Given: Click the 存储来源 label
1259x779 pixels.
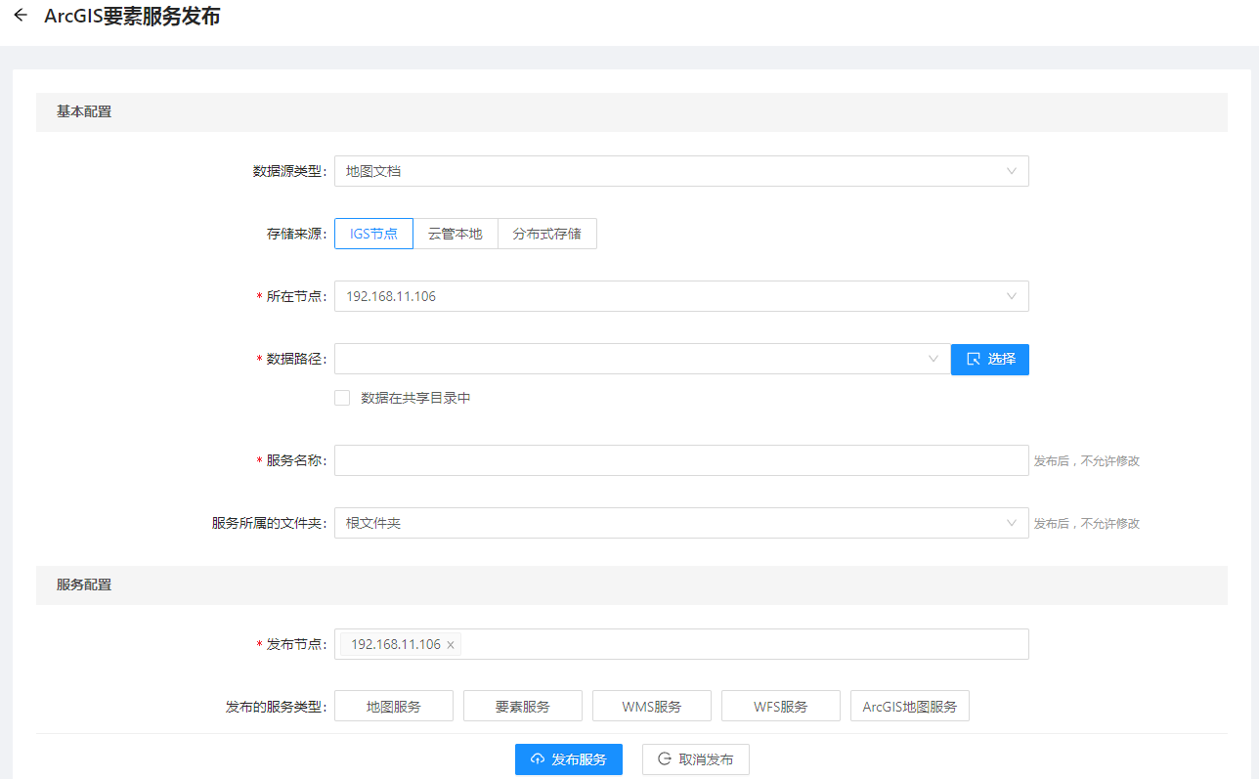Looking at the screenshot, I should tap(297, 234).
